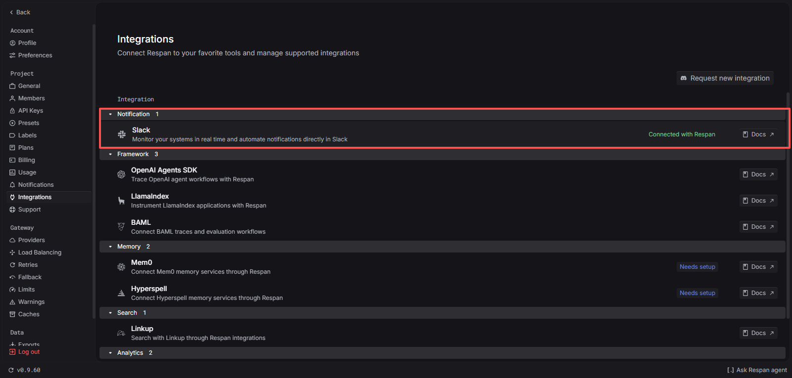Select the OpenAI Agents SDK icon
The height and width of the screenshot is (378, 792).
pyautogui.click(x=121, y=174)
